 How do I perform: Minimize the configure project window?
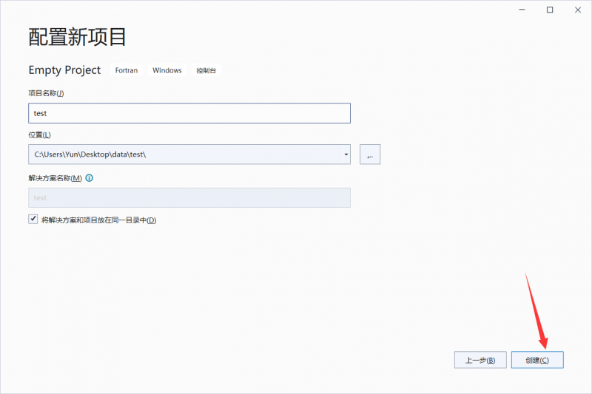tap(524, 10)
